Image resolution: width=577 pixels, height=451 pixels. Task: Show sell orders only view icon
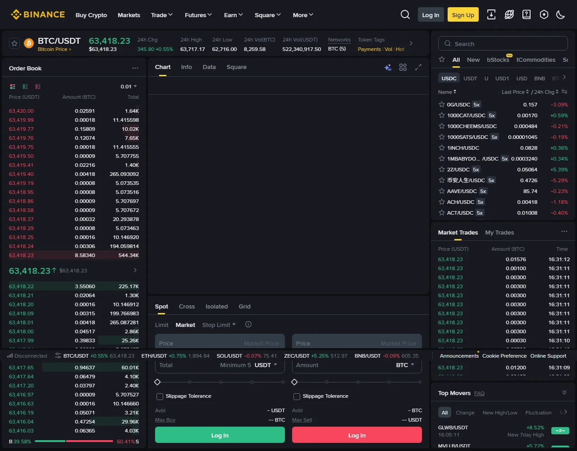pyautogui.click(x=38, y=87)
